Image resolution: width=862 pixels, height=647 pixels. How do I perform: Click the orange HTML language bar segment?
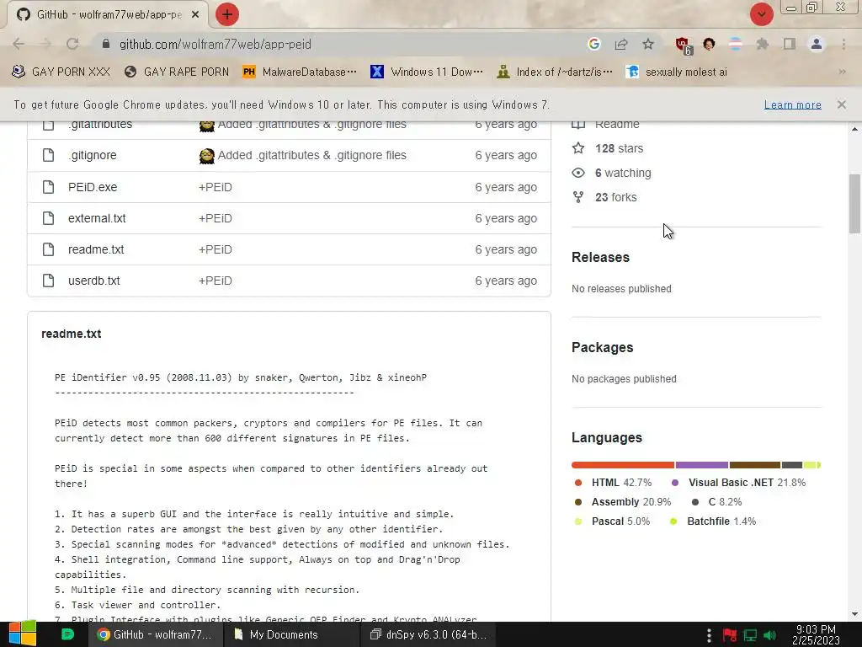pyautogui.click(x=623, y=465)
